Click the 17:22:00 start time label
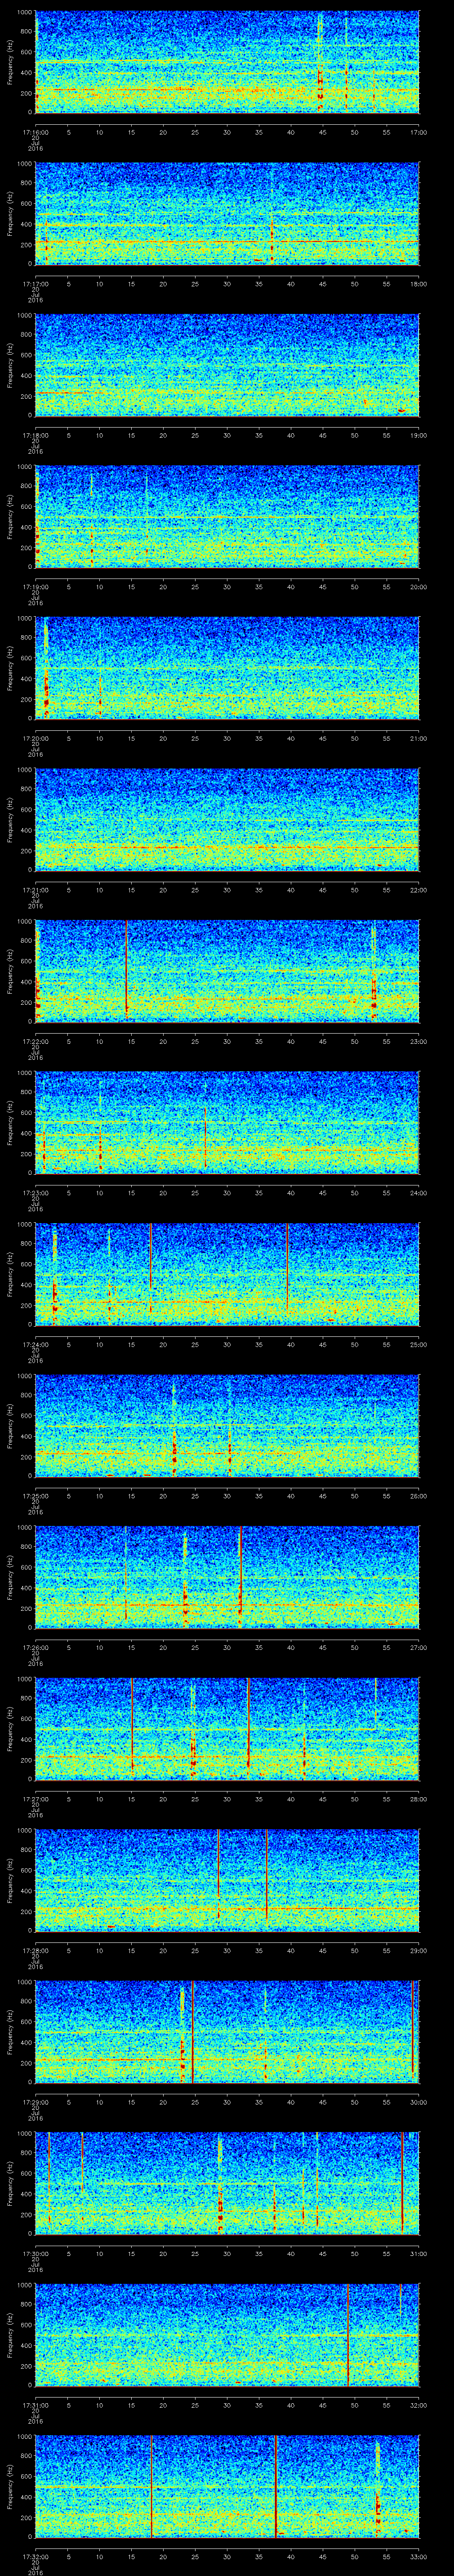Screen dimensions: 454x2576 click(x=35, y=1041)
